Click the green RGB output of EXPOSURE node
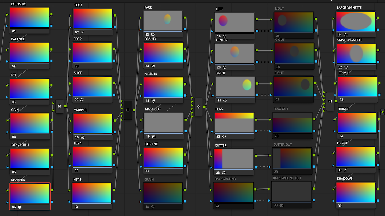Viewport: 385px width, 216px height. (51, 14)
